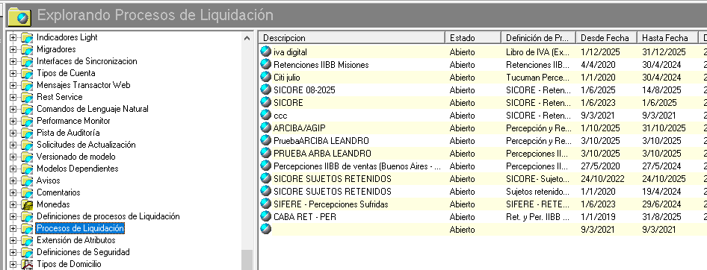Expand the Migradores tree node
Viewport: 707px width, 270px height.
click(13, 49)
